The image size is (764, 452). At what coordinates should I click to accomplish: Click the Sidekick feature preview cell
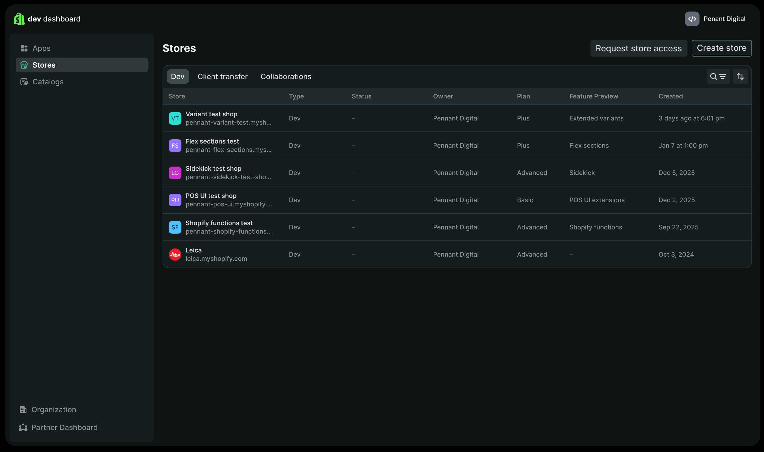[582, 173]
